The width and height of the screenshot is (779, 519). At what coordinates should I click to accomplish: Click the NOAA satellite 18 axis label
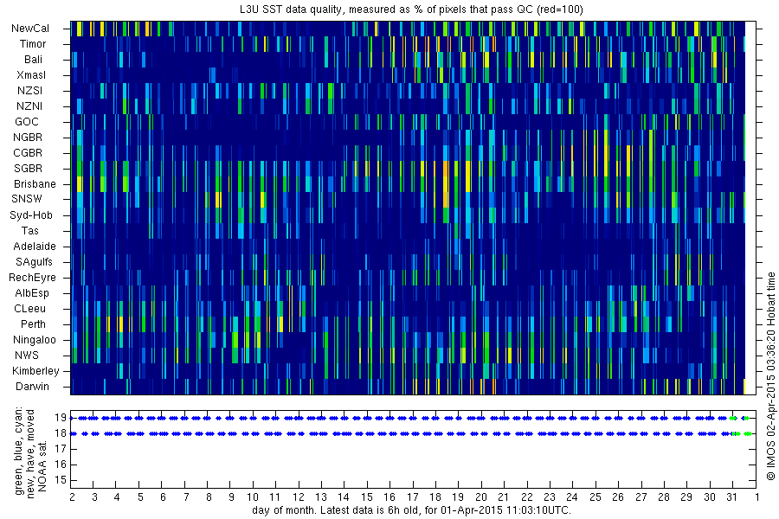(61, 433)
